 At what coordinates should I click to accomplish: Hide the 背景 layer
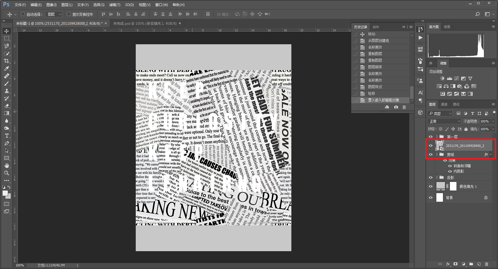tap(431, 198)
